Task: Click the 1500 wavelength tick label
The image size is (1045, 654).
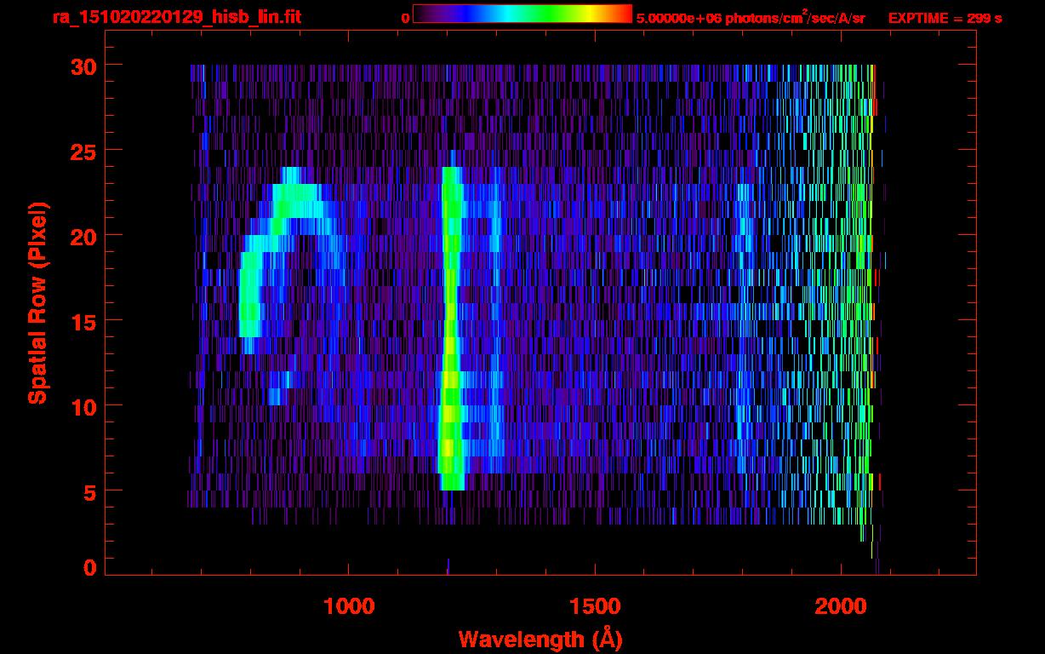Action: pyautogui.click(x=595, y=606)
